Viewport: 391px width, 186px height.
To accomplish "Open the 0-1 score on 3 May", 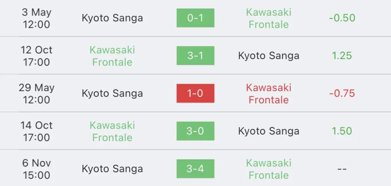I will coord(195,18).
